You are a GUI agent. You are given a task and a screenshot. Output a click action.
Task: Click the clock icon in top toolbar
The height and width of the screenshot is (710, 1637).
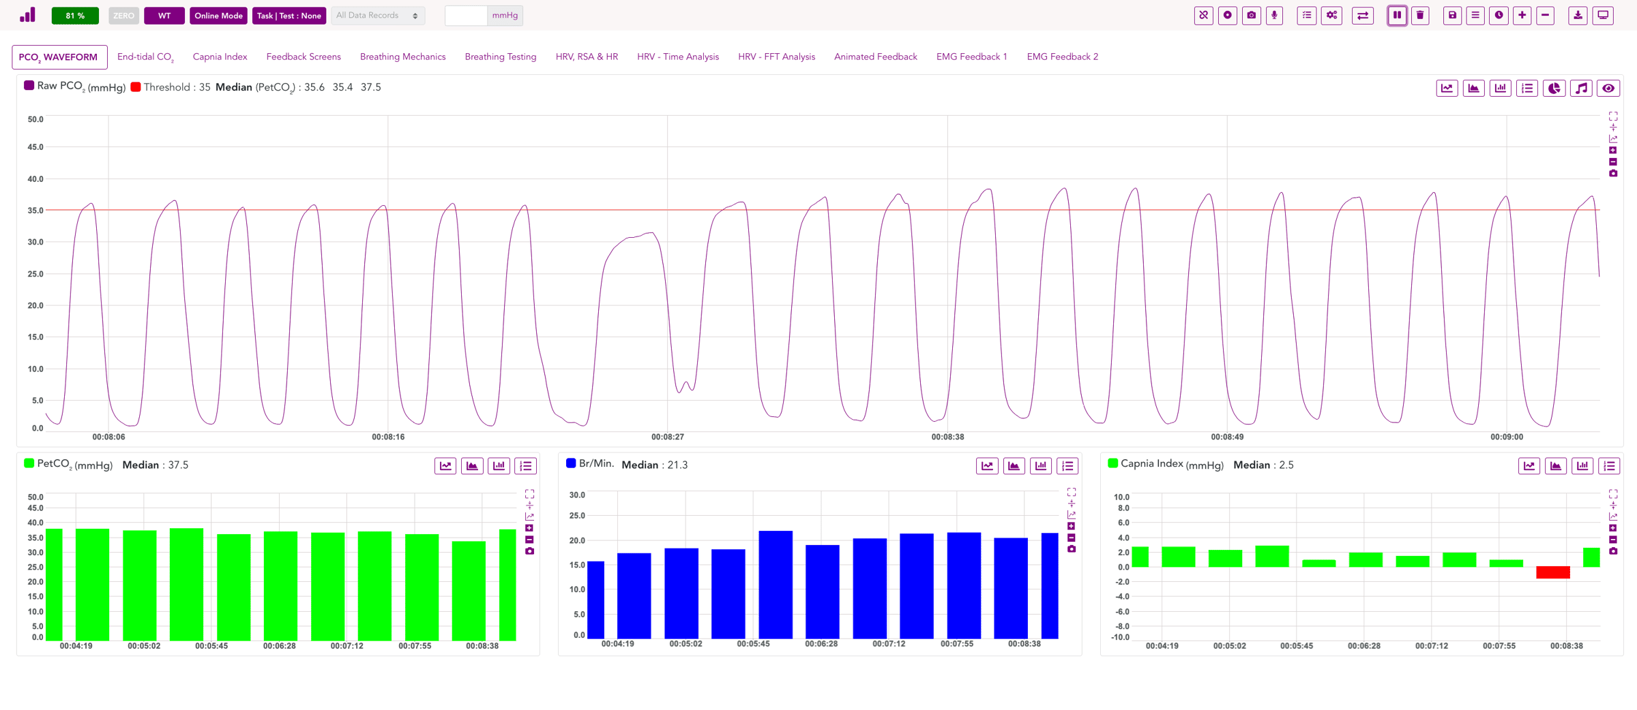pyautogui.click(x=1499, y=15)
